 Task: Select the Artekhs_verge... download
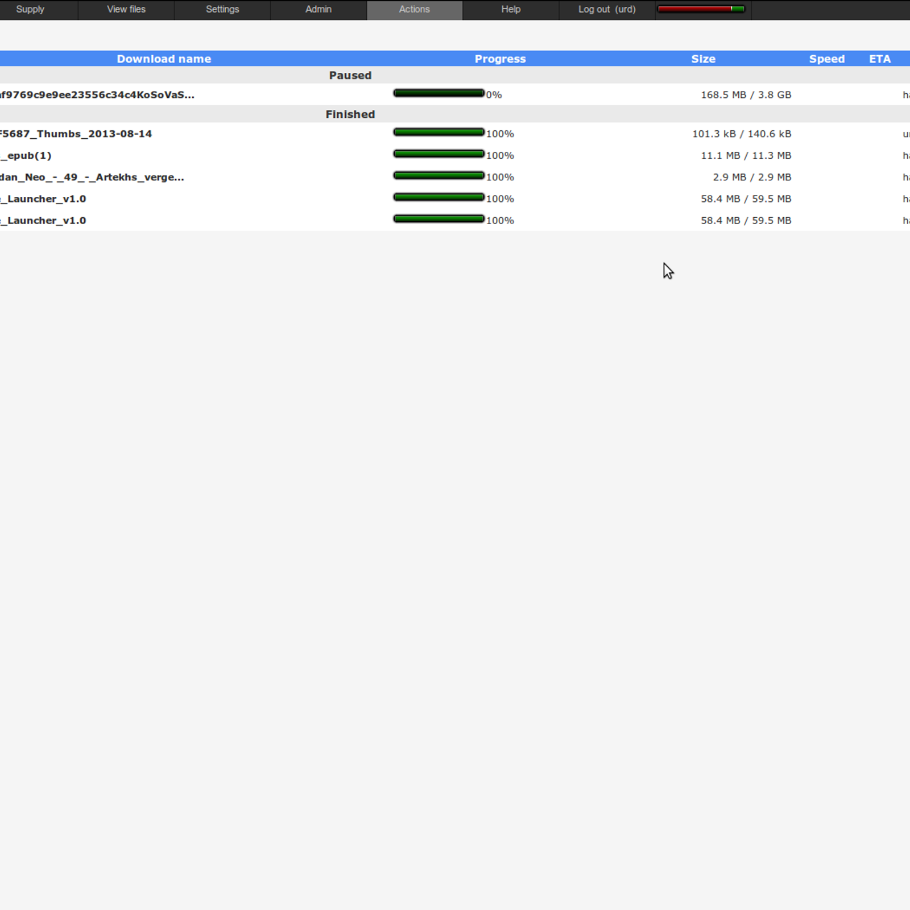pos(92,177)
